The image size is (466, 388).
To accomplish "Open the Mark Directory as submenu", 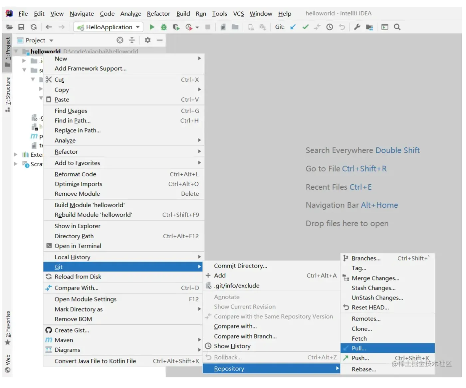I will coord(124,309).
